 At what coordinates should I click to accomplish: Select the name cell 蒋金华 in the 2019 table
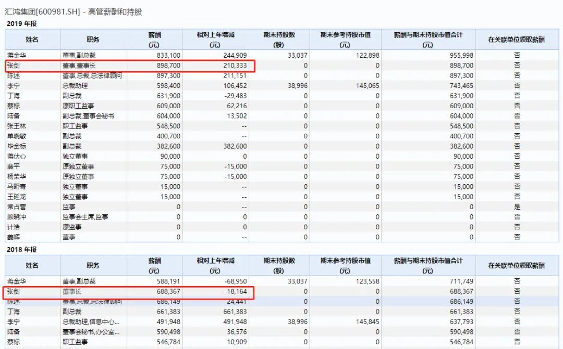(17, 56)
